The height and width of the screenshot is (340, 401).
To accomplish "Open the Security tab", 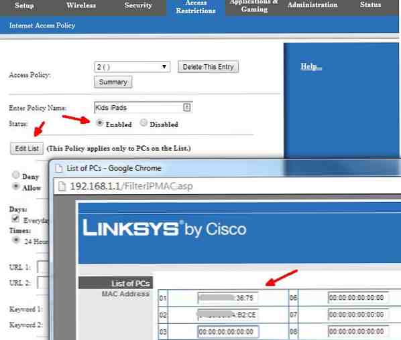I will pos(138,5).
